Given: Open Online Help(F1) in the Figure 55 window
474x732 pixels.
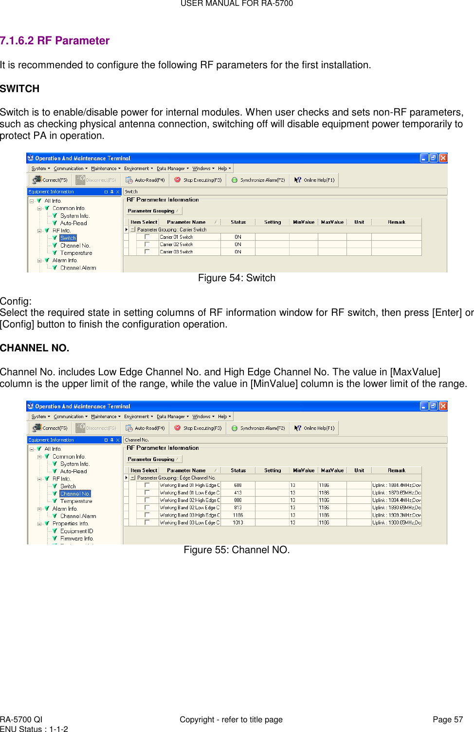Looking at the screenshot, I should 314,428.
